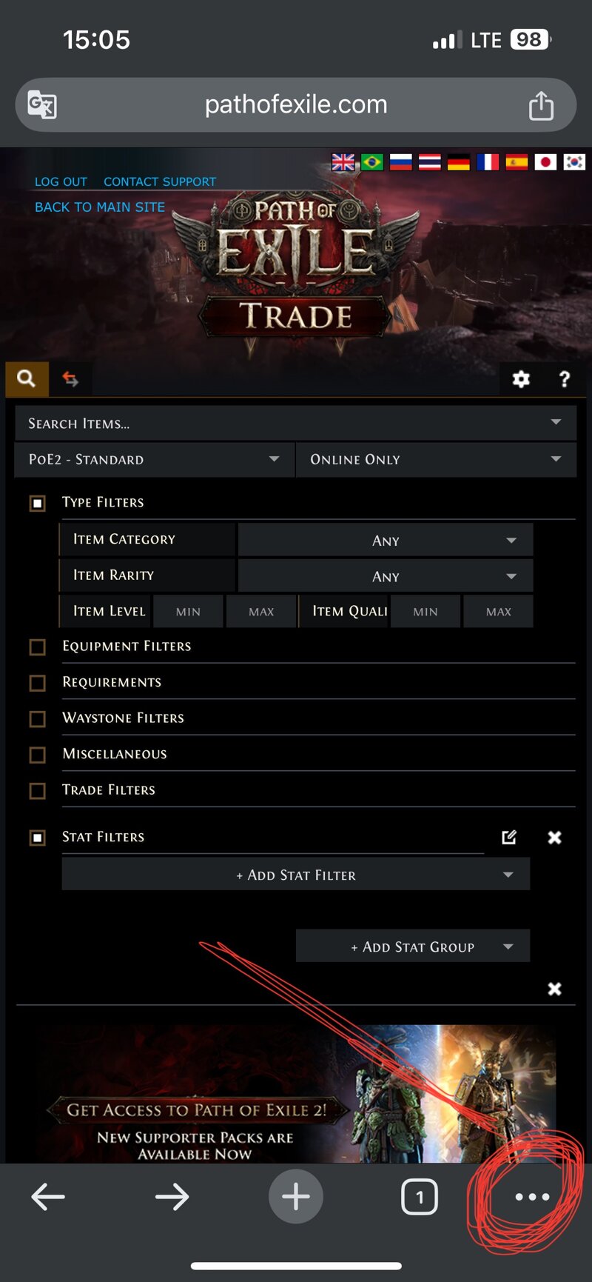This screenshot has width=592, height=1282.
Task: Enable the Equipment Filters checkbox
Action: (x=37, y=647)
